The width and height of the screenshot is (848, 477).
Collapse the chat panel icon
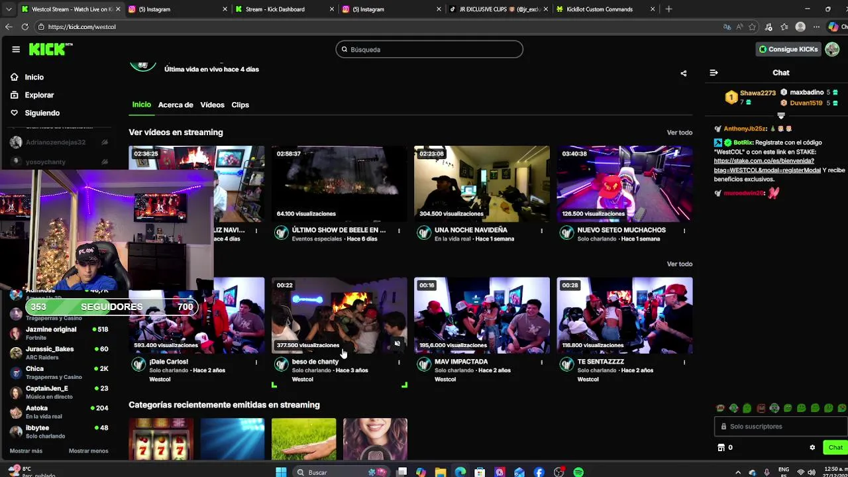tap(714, 73)
